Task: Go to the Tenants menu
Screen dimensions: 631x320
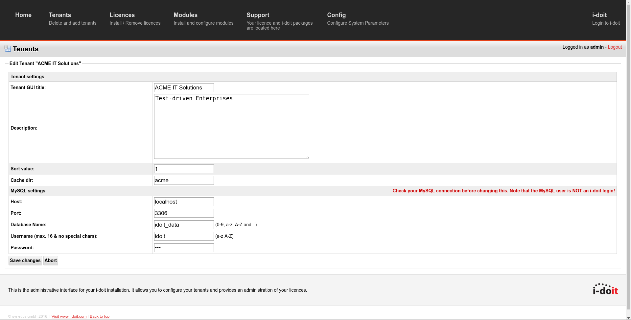Action: (73, 19)
